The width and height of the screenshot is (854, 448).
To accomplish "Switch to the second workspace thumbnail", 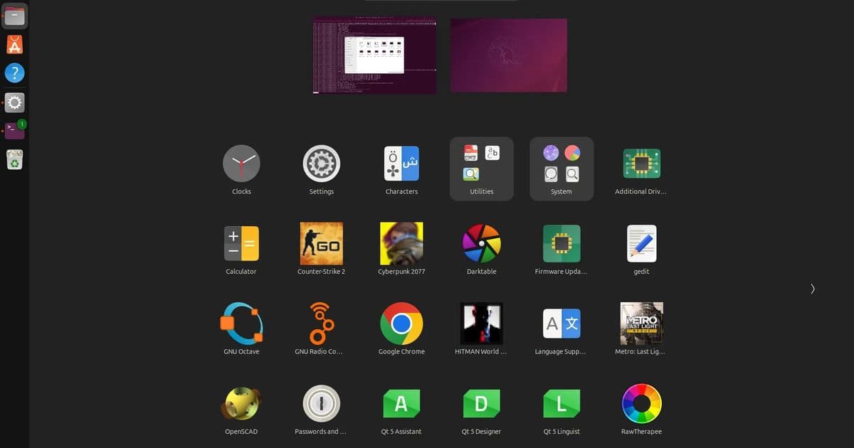I will (x=508, y=55).
